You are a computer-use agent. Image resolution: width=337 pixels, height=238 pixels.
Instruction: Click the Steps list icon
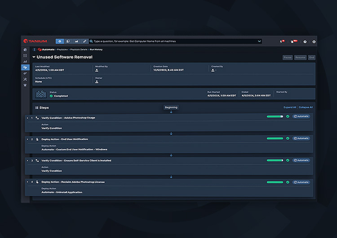37,108
